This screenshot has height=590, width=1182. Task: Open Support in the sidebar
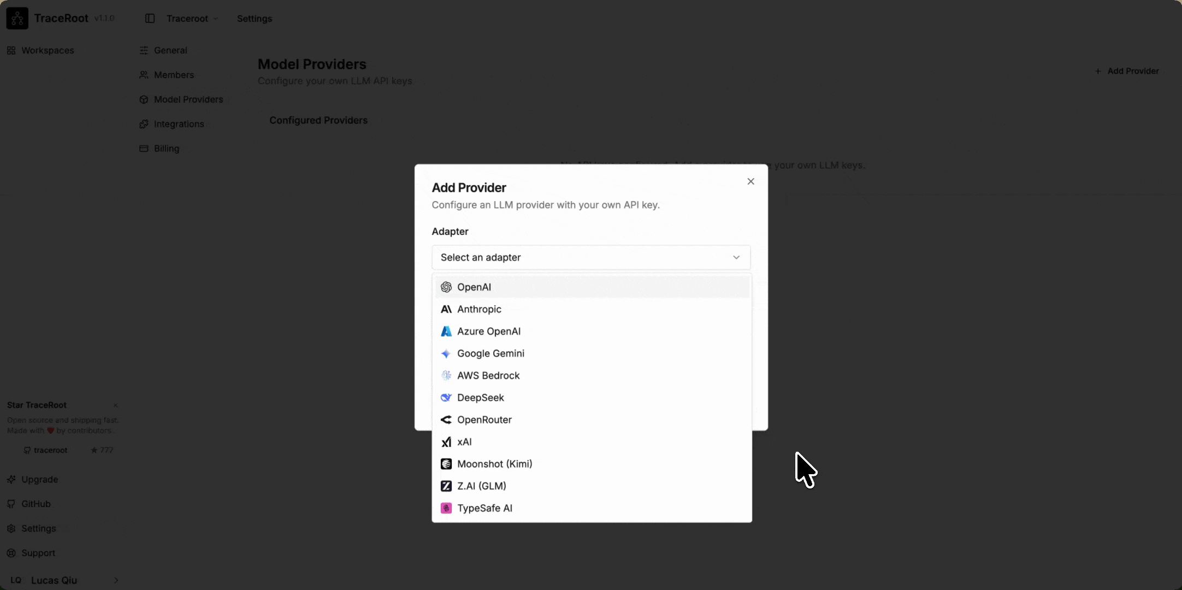(31, 553)
